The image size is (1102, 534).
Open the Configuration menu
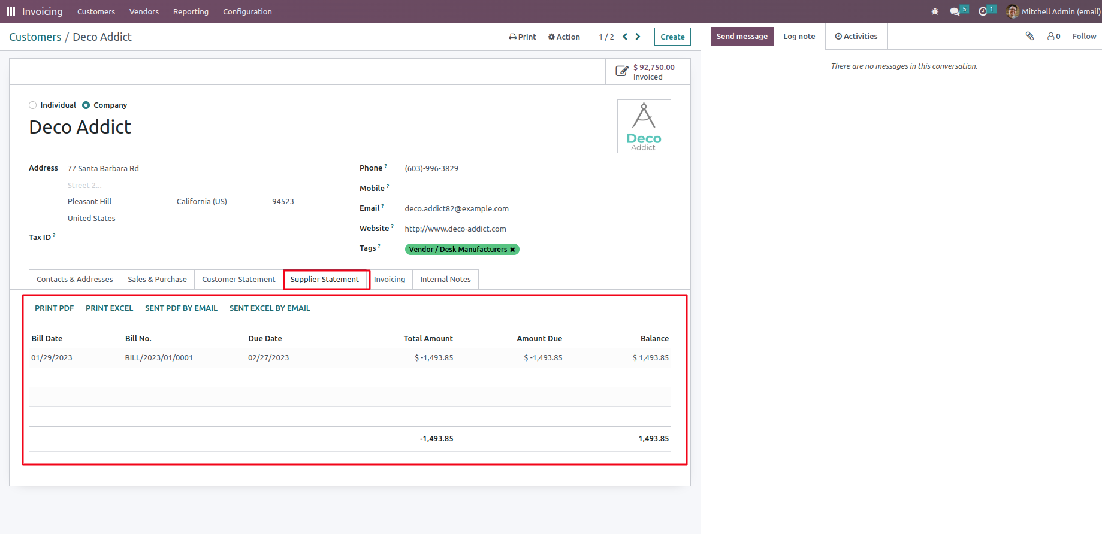(x=247, y=11)
